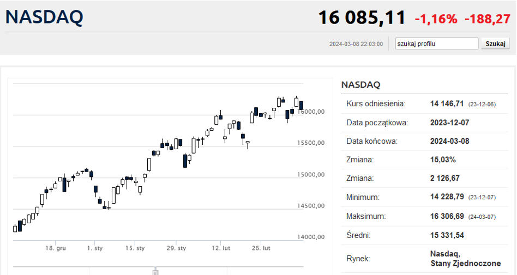Click the minimum value 14 228,79
The image size is (517, 275).
[x=447, y=197]
